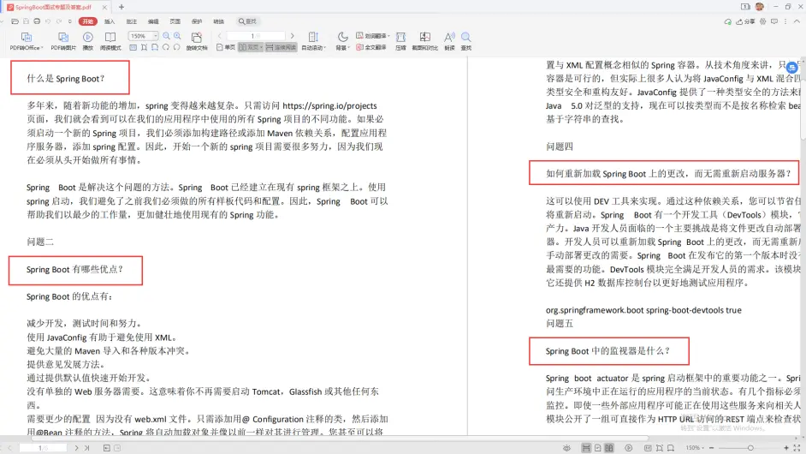Click the 分享 share button
This screenshot has width=806, height=454.
click(745, 21)
